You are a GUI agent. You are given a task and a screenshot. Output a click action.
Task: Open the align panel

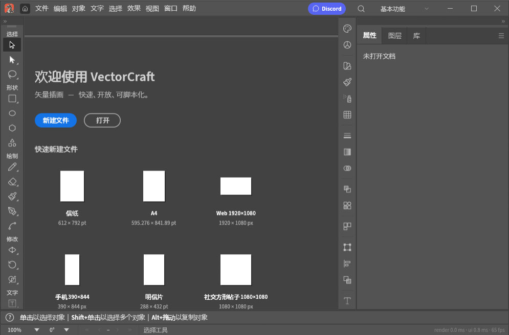pos(347,264)
